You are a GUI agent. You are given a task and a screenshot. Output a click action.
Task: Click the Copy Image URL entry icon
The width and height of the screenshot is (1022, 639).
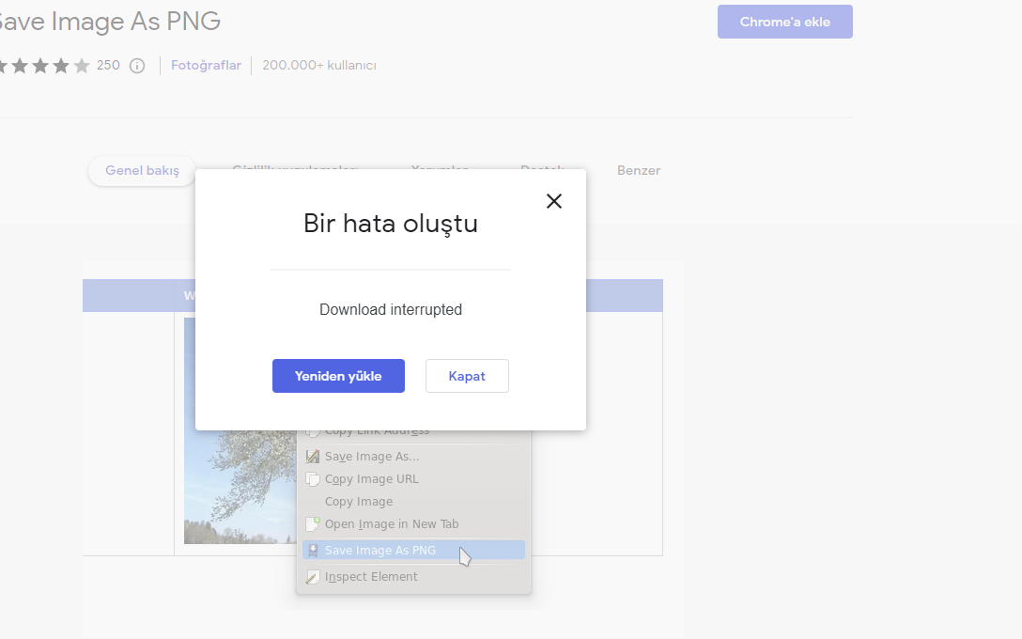click(313, 479)
